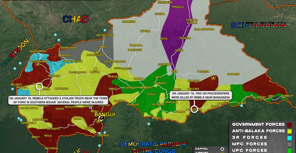Click the 3R Forces cyan swatch
296x153 pixels.
(x=290, y=138)
